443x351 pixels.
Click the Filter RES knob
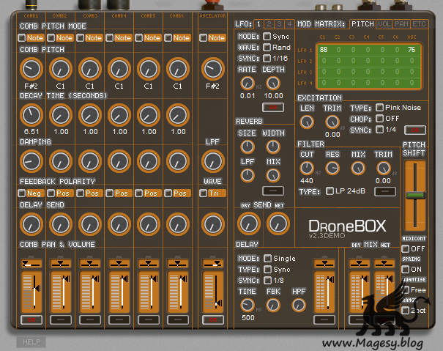(332, 168)
